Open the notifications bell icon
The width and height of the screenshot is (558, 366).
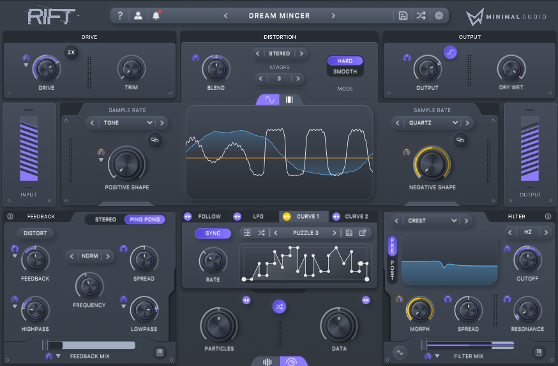pos(156,16)
